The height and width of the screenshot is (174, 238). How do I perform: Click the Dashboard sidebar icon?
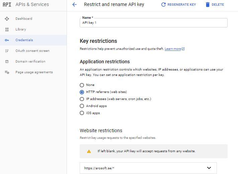pos(7,19)
